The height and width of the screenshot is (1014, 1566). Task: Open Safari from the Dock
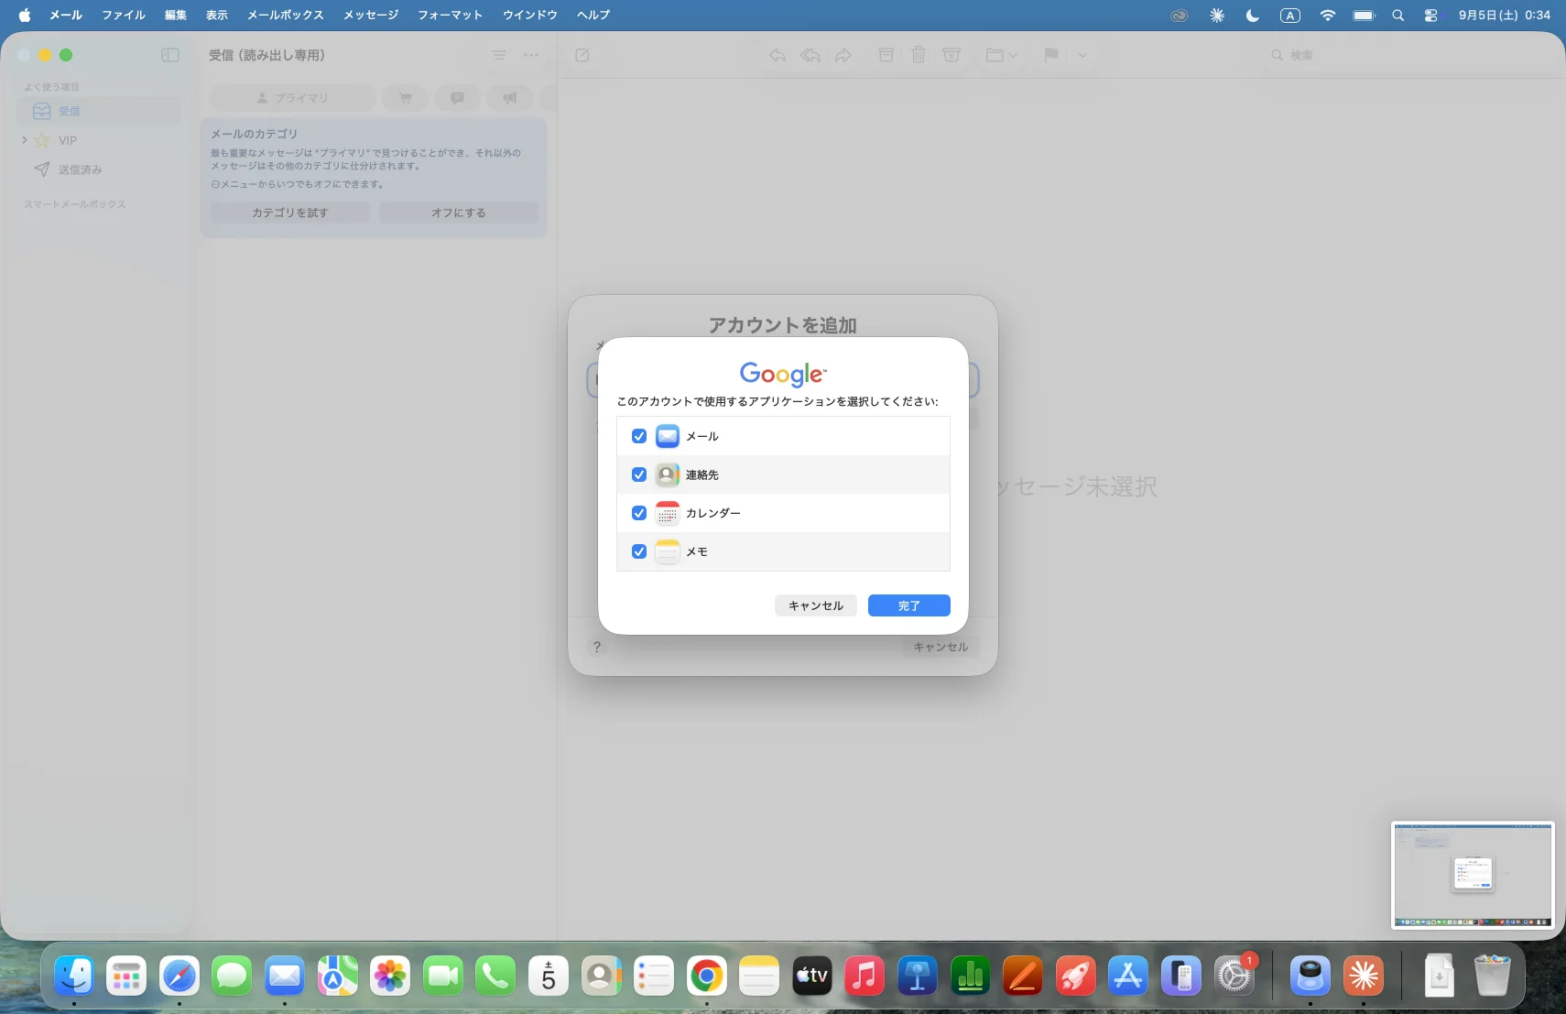179,976
